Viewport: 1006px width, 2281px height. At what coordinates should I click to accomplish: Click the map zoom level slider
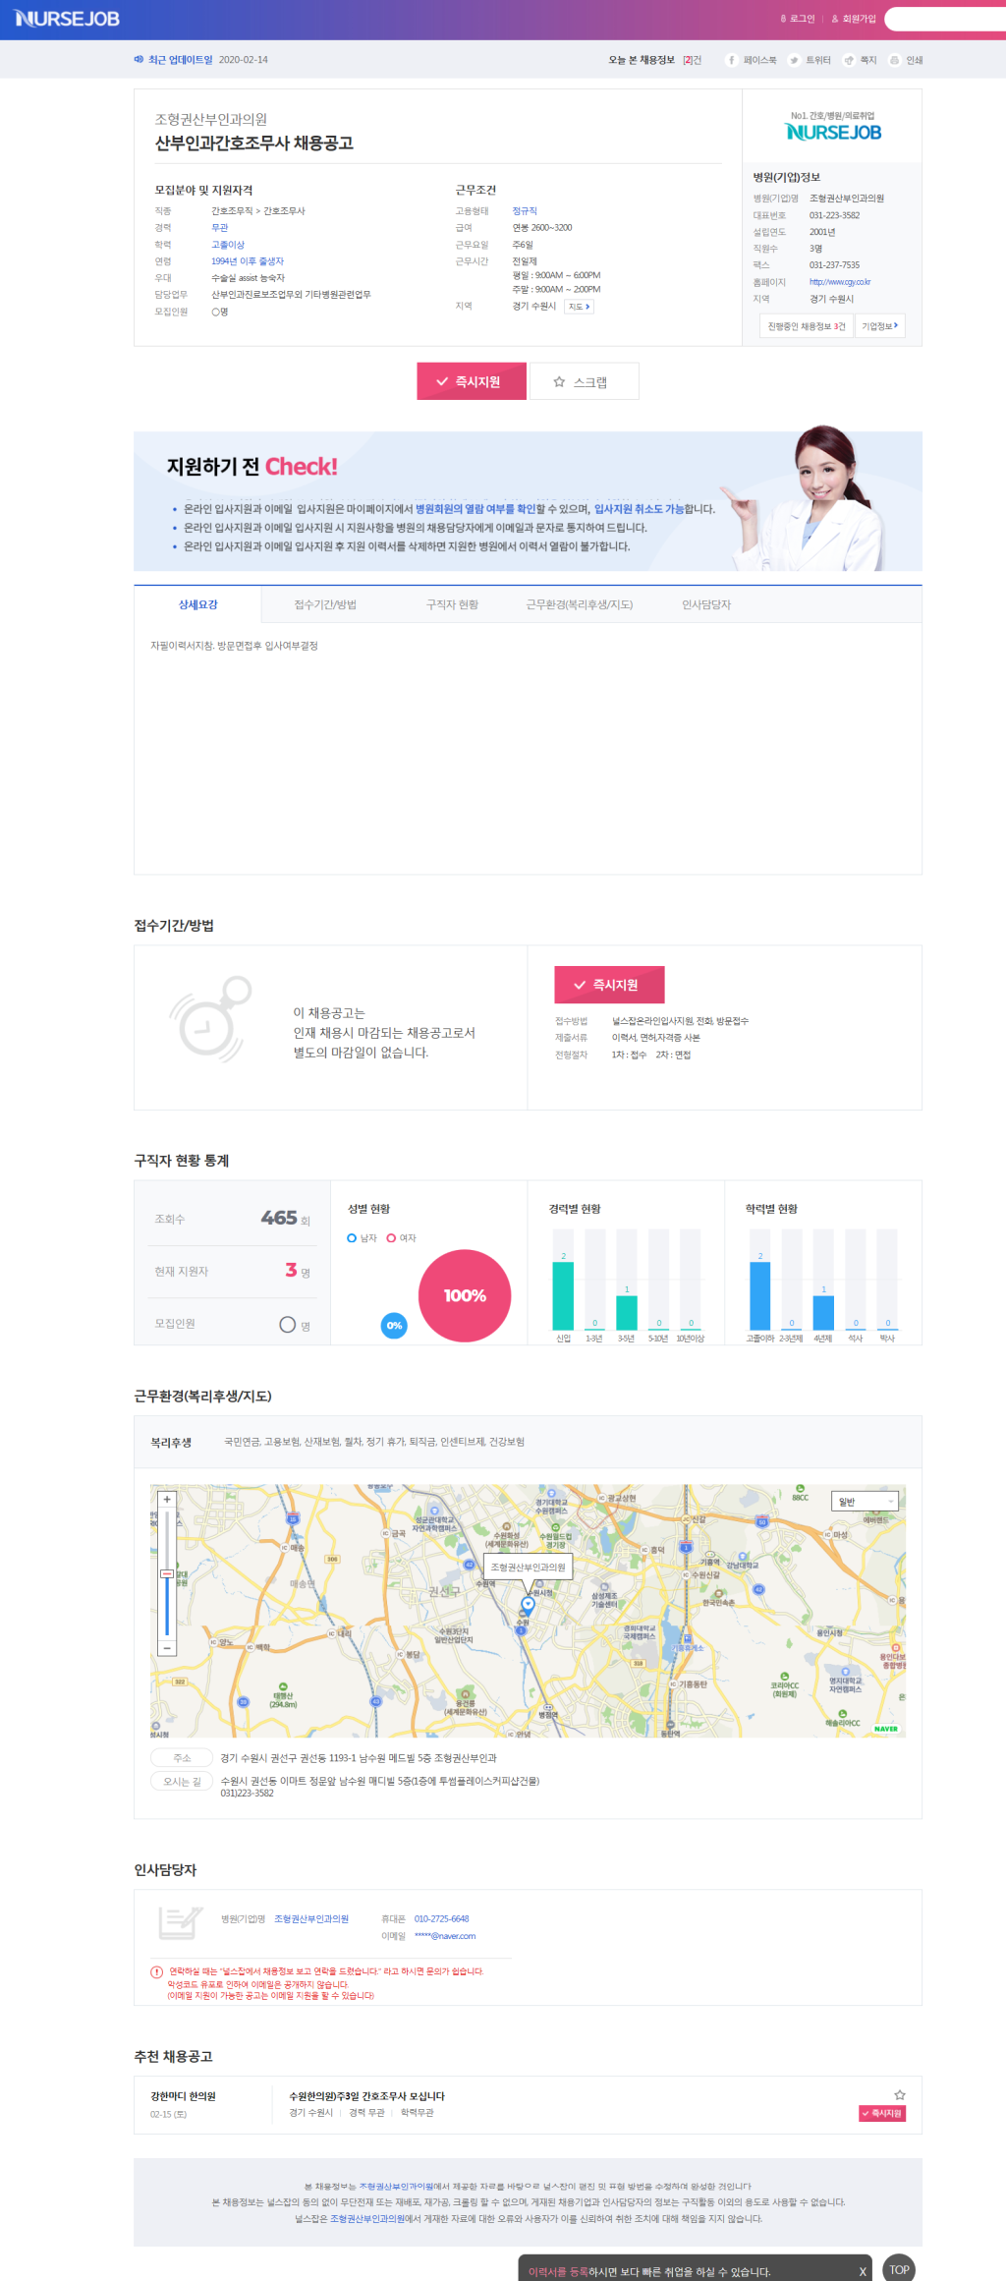point(167,1573)
